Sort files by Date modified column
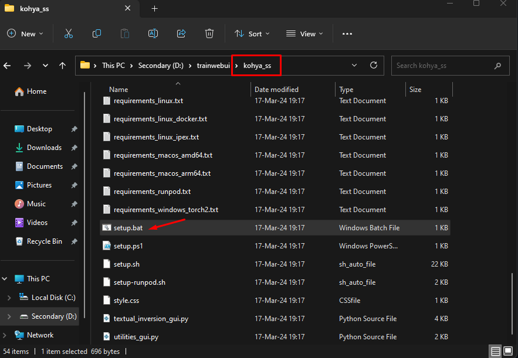This screenshot has height=358, width=518. 276,90
